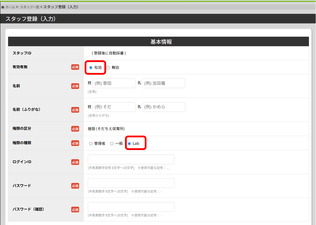
Task: Click the 必須 badge beside ログインID
Action: [x=75, y=162]
